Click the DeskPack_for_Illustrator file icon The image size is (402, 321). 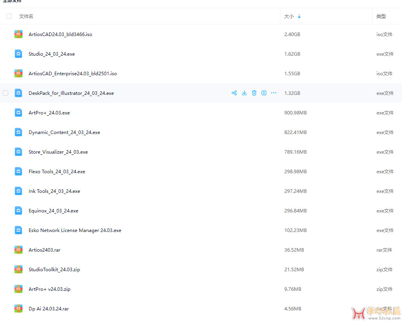[x=18, y=93]
